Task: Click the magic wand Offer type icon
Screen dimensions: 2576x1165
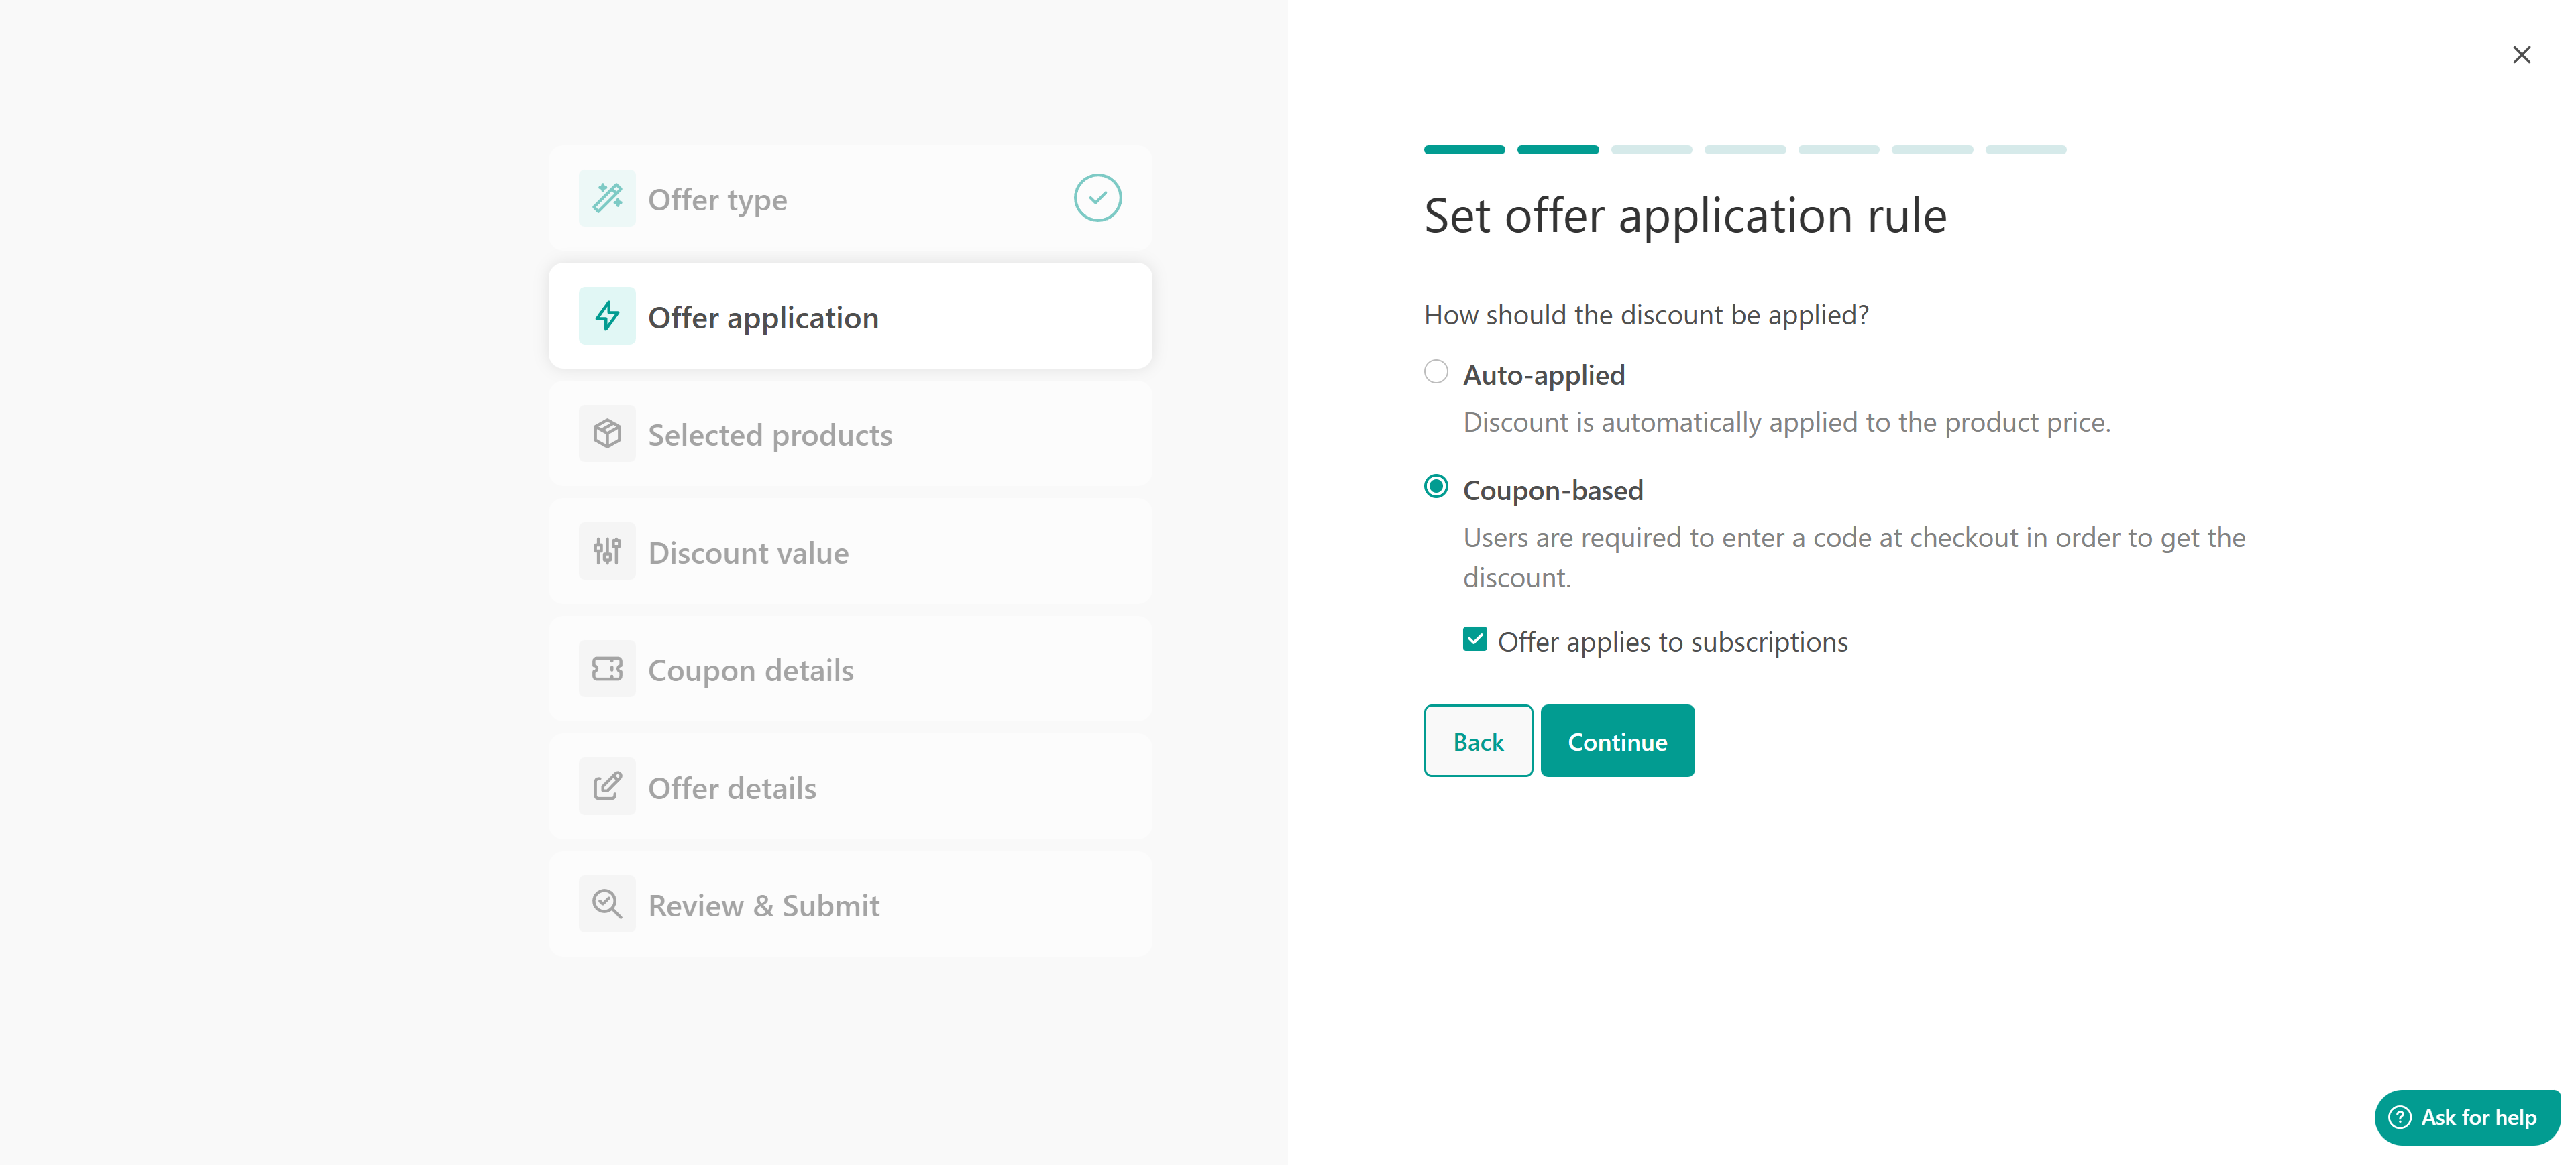Action: click(607, 199)
